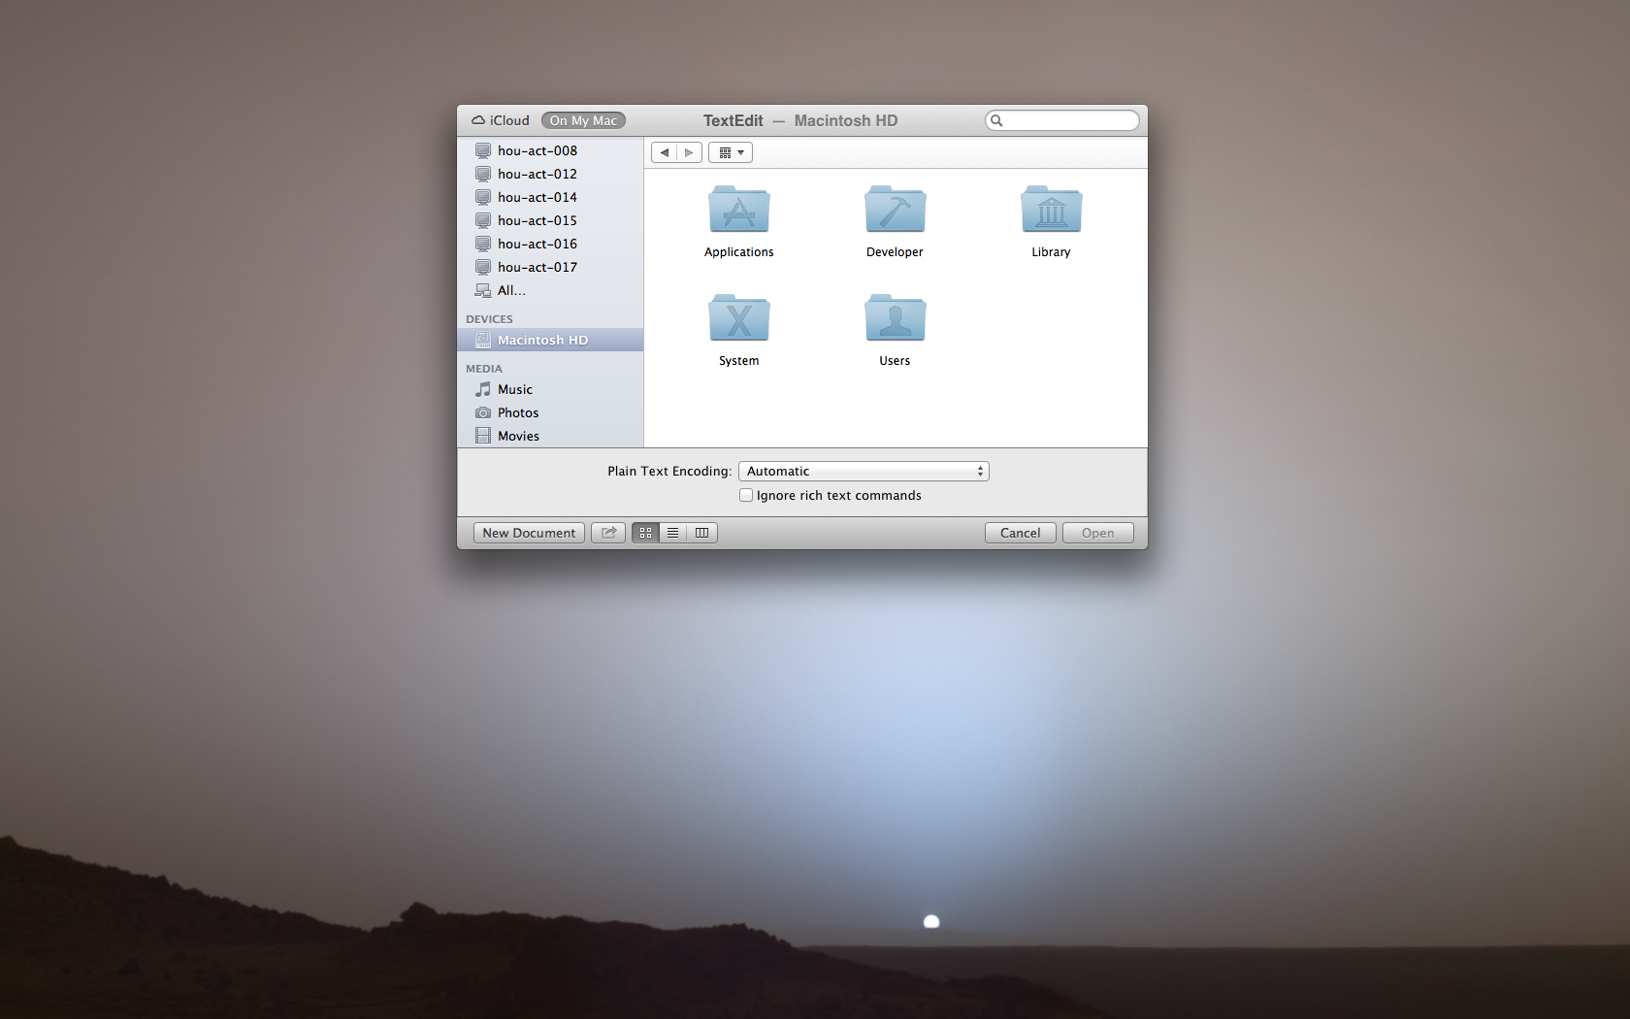Image resolution: width=1630 pixels, height=1019 pixels.
Task: Switch to icon view
Action: tap(645, 533)
